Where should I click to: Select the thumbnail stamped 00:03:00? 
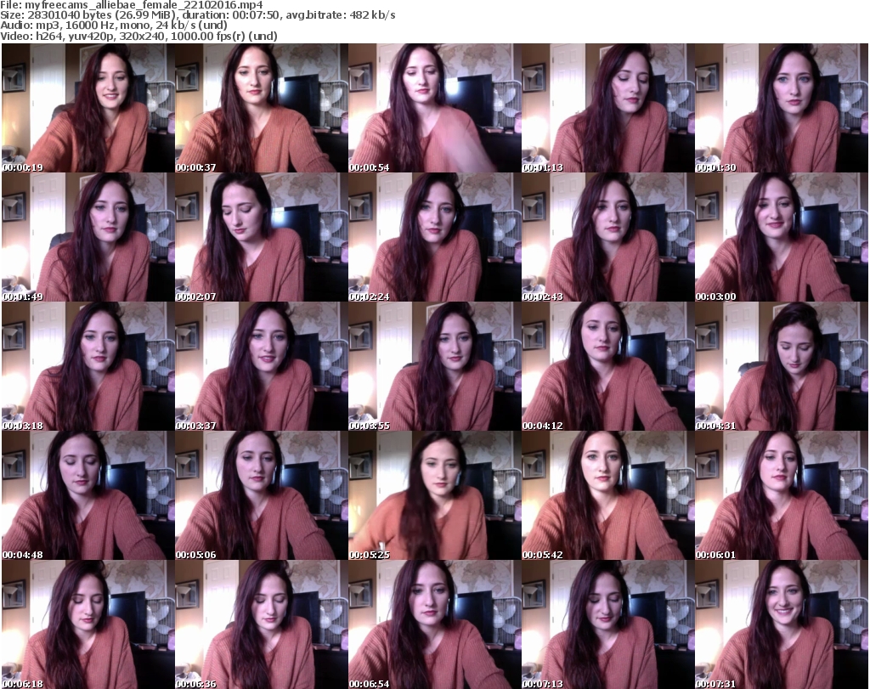click(782, 237)
